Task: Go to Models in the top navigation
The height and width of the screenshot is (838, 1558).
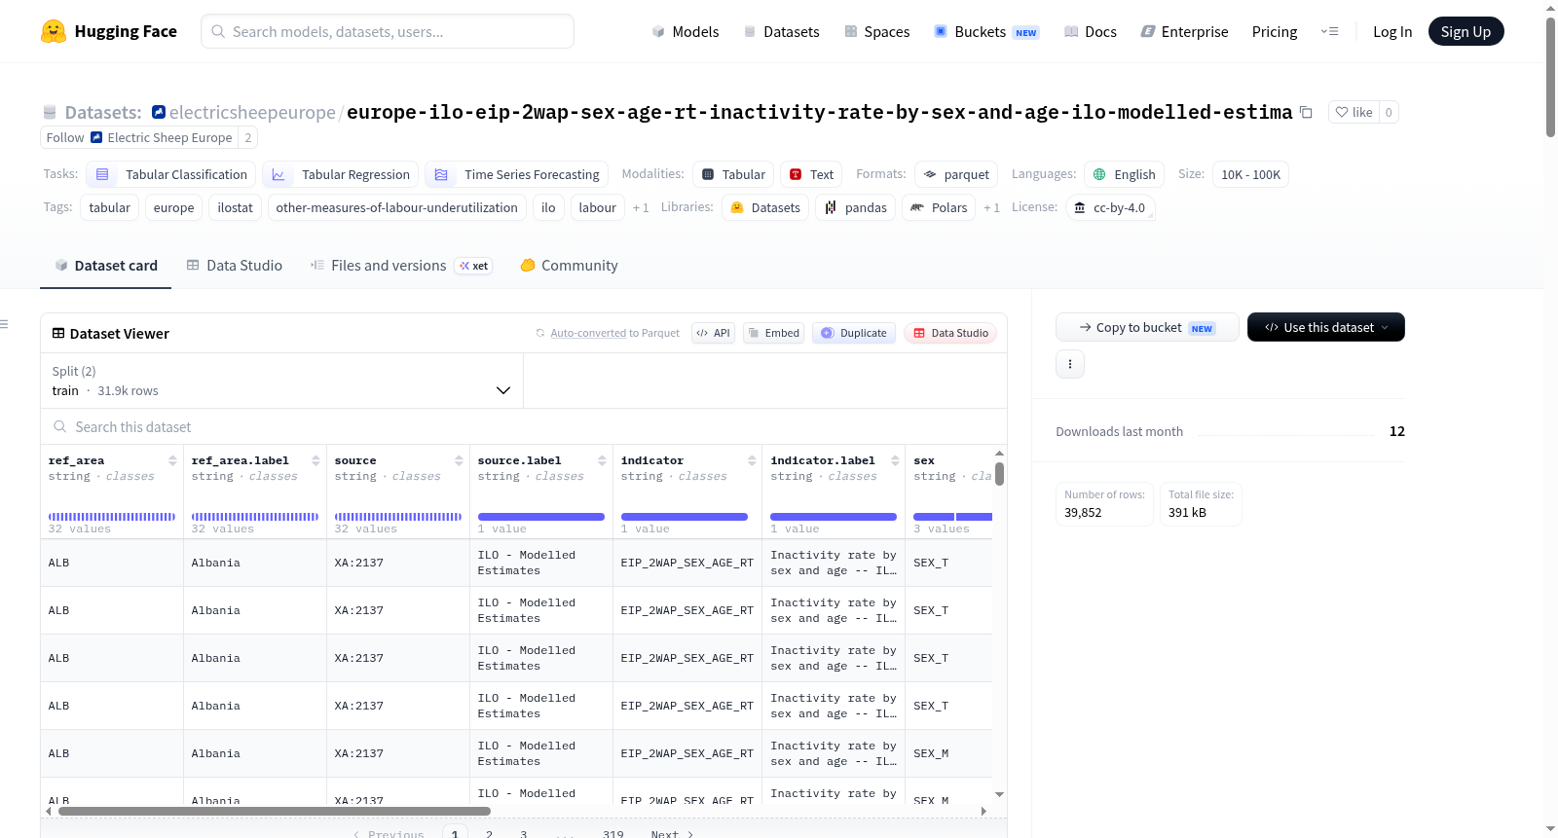Action: (x=686, y=32)
